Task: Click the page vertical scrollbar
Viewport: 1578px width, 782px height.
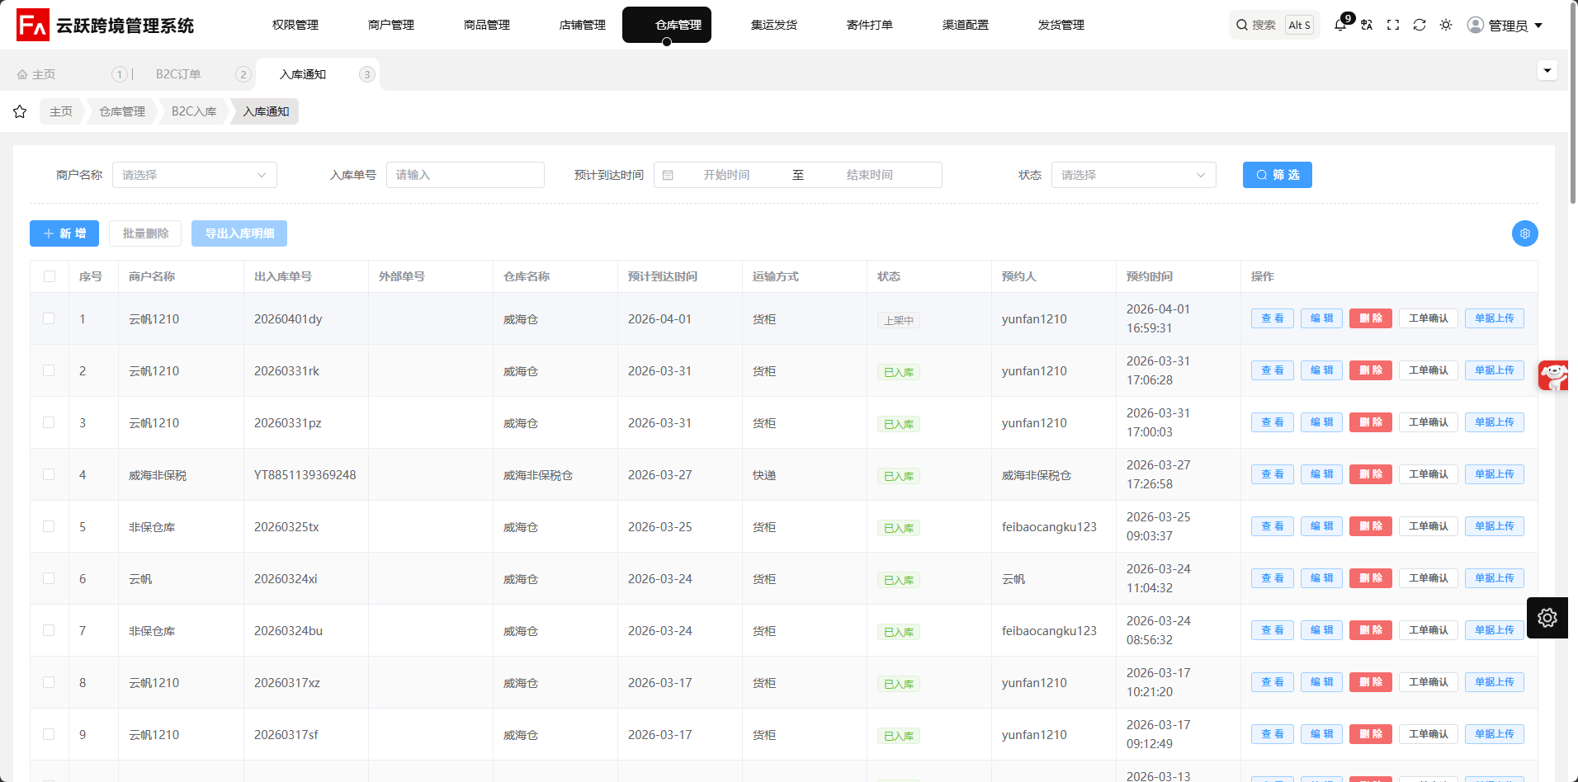Action: point(1573,101)
